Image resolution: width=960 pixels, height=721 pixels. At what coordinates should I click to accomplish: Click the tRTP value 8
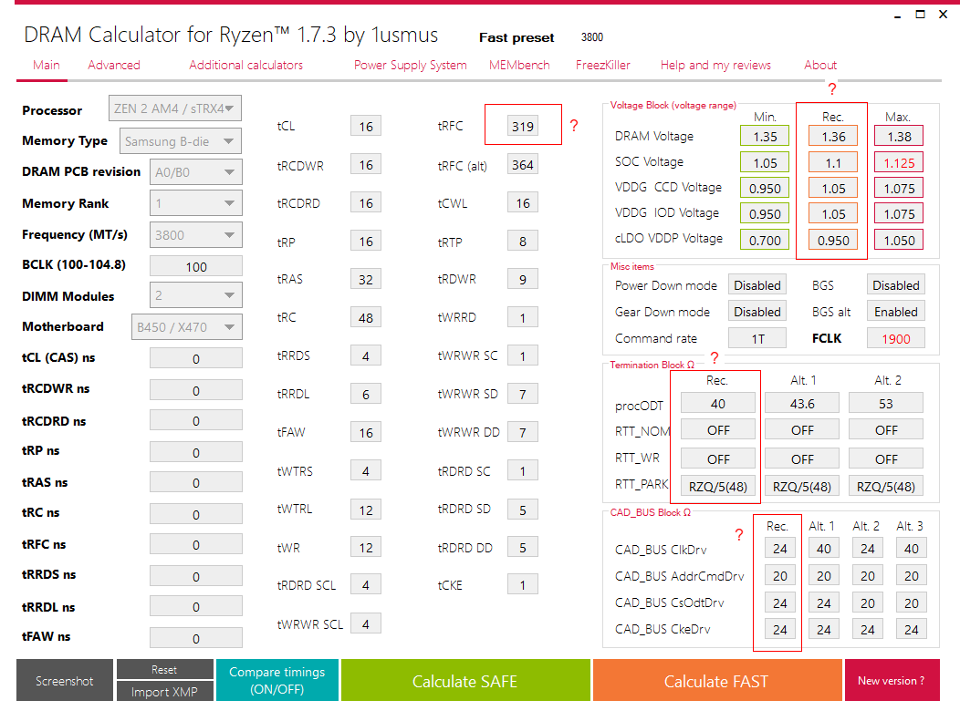[x=523, y=241]
